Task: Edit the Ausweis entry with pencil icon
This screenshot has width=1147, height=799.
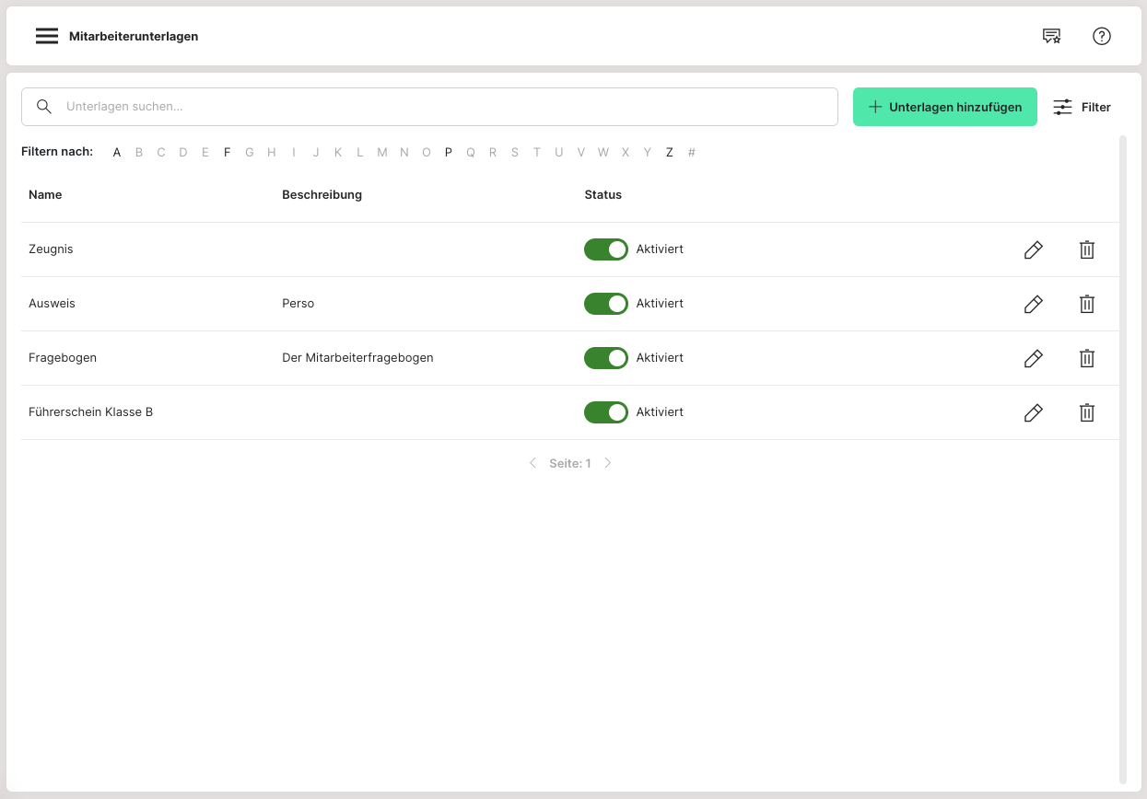Action: click(1034, 304)
